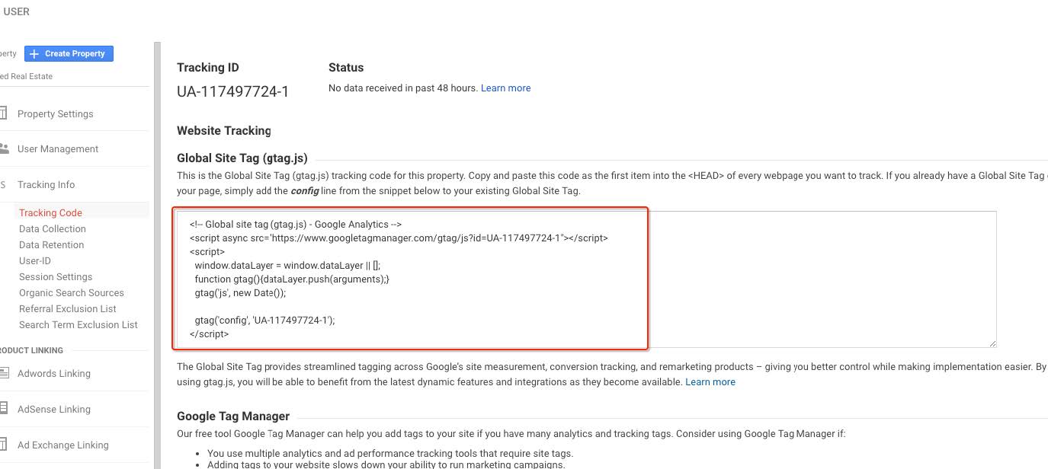1048x469 pixels.
Task: Click the AdSense Linking icon
Action: point(4,409)
